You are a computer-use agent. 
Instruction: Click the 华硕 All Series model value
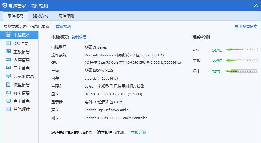coord(95,47)
